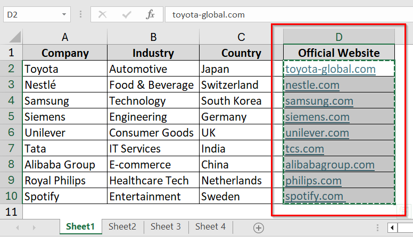Image resolution: width=413 pixels, height=237 pixels.
Task: Select the Sweden cell
Action: pyautogui.click(x=241, y=196)
